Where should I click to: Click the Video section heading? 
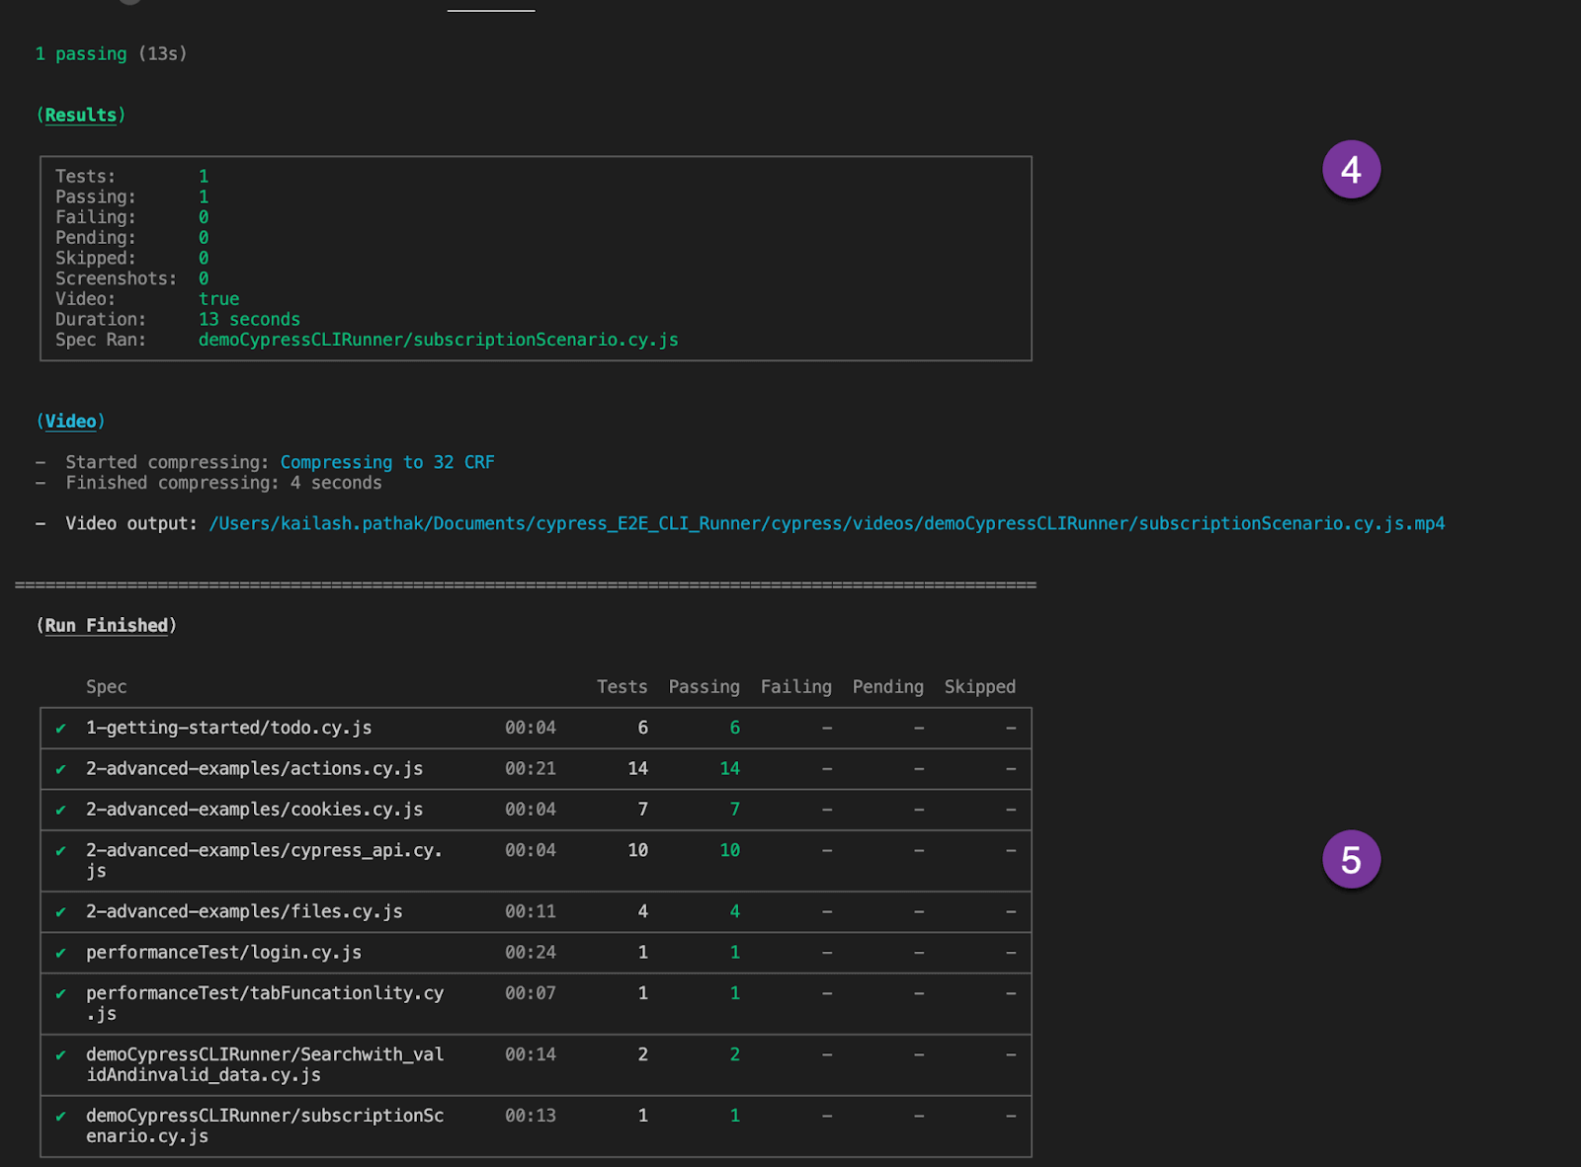point(70,422)
